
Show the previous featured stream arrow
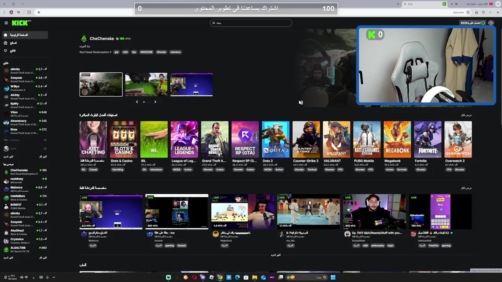tap(137, 102)
